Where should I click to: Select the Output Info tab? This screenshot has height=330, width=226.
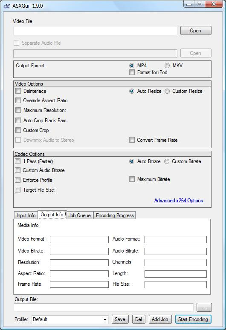tap(52, 215)
